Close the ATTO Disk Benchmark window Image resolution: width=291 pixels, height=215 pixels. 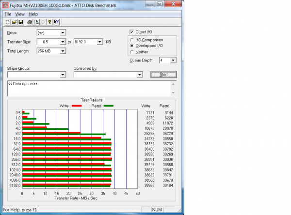pyautogui.click(x=173, y=4)
